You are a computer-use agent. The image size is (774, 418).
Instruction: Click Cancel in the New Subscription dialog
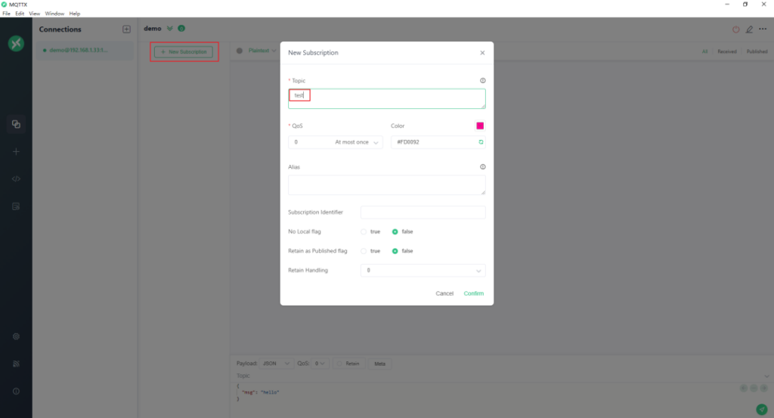pyautogui.click(x=444, y=293)
